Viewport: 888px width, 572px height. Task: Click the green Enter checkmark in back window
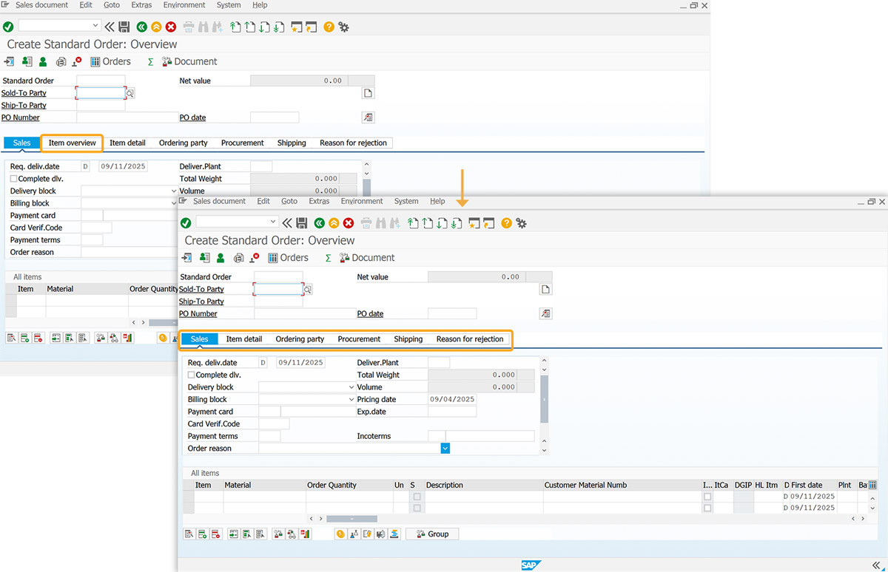[x=8, y=27]
